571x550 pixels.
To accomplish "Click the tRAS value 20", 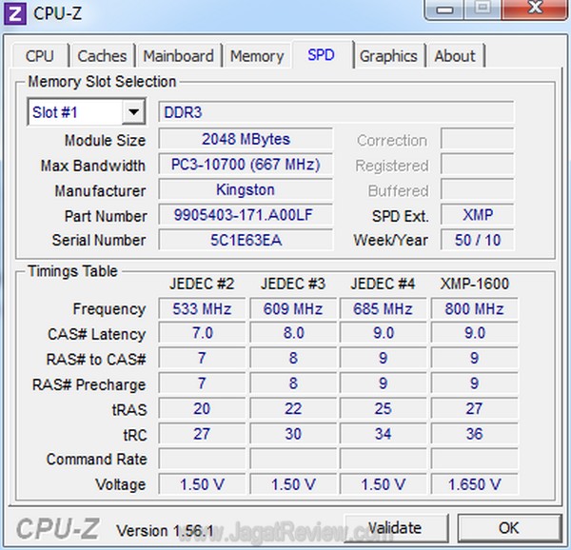I will click(x=202, y=408).
